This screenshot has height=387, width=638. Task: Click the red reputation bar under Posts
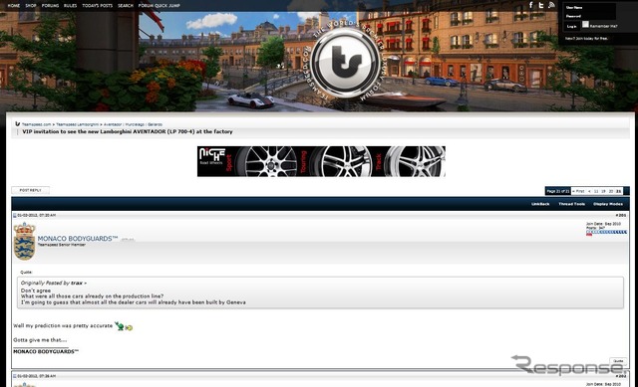tap(589, 235)
